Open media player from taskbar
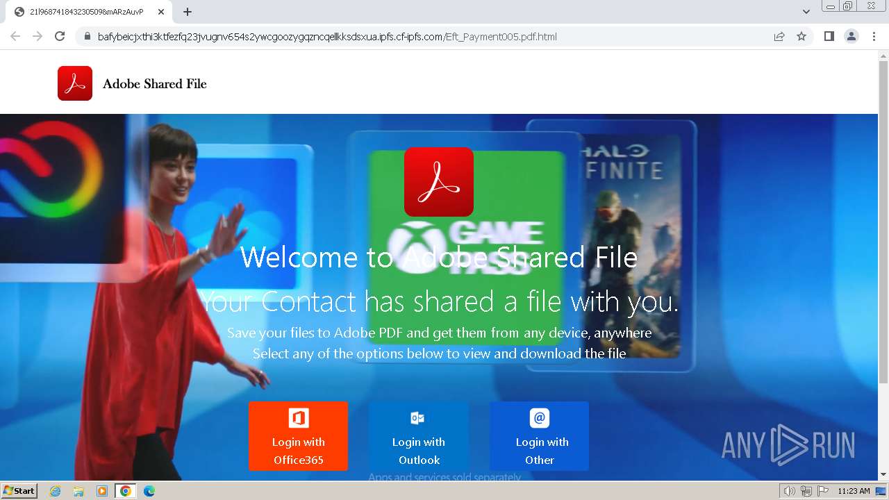The width and height of the screenshot is (889, 500). pos(102,491)
